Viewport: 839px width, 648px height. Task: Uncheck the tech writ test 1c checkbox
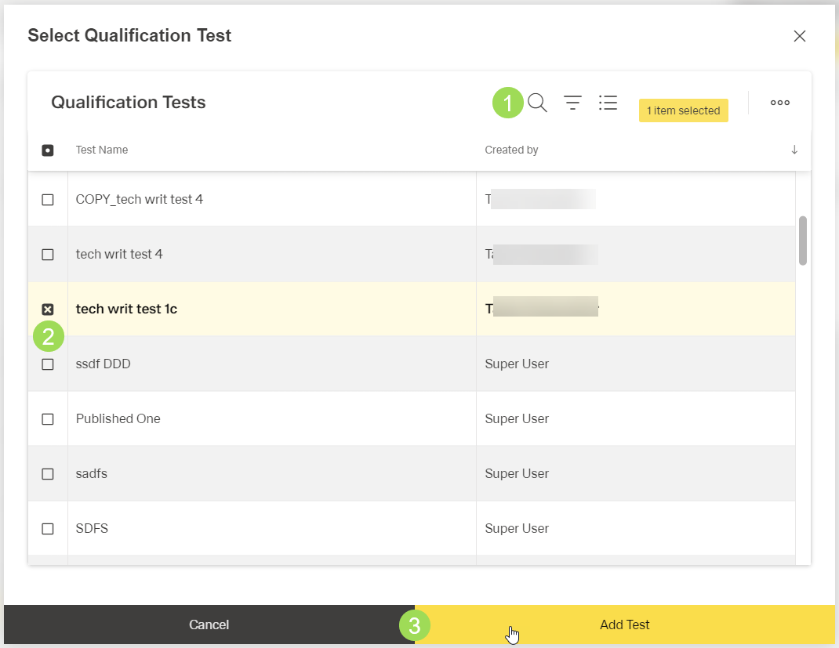coord(48,310)
